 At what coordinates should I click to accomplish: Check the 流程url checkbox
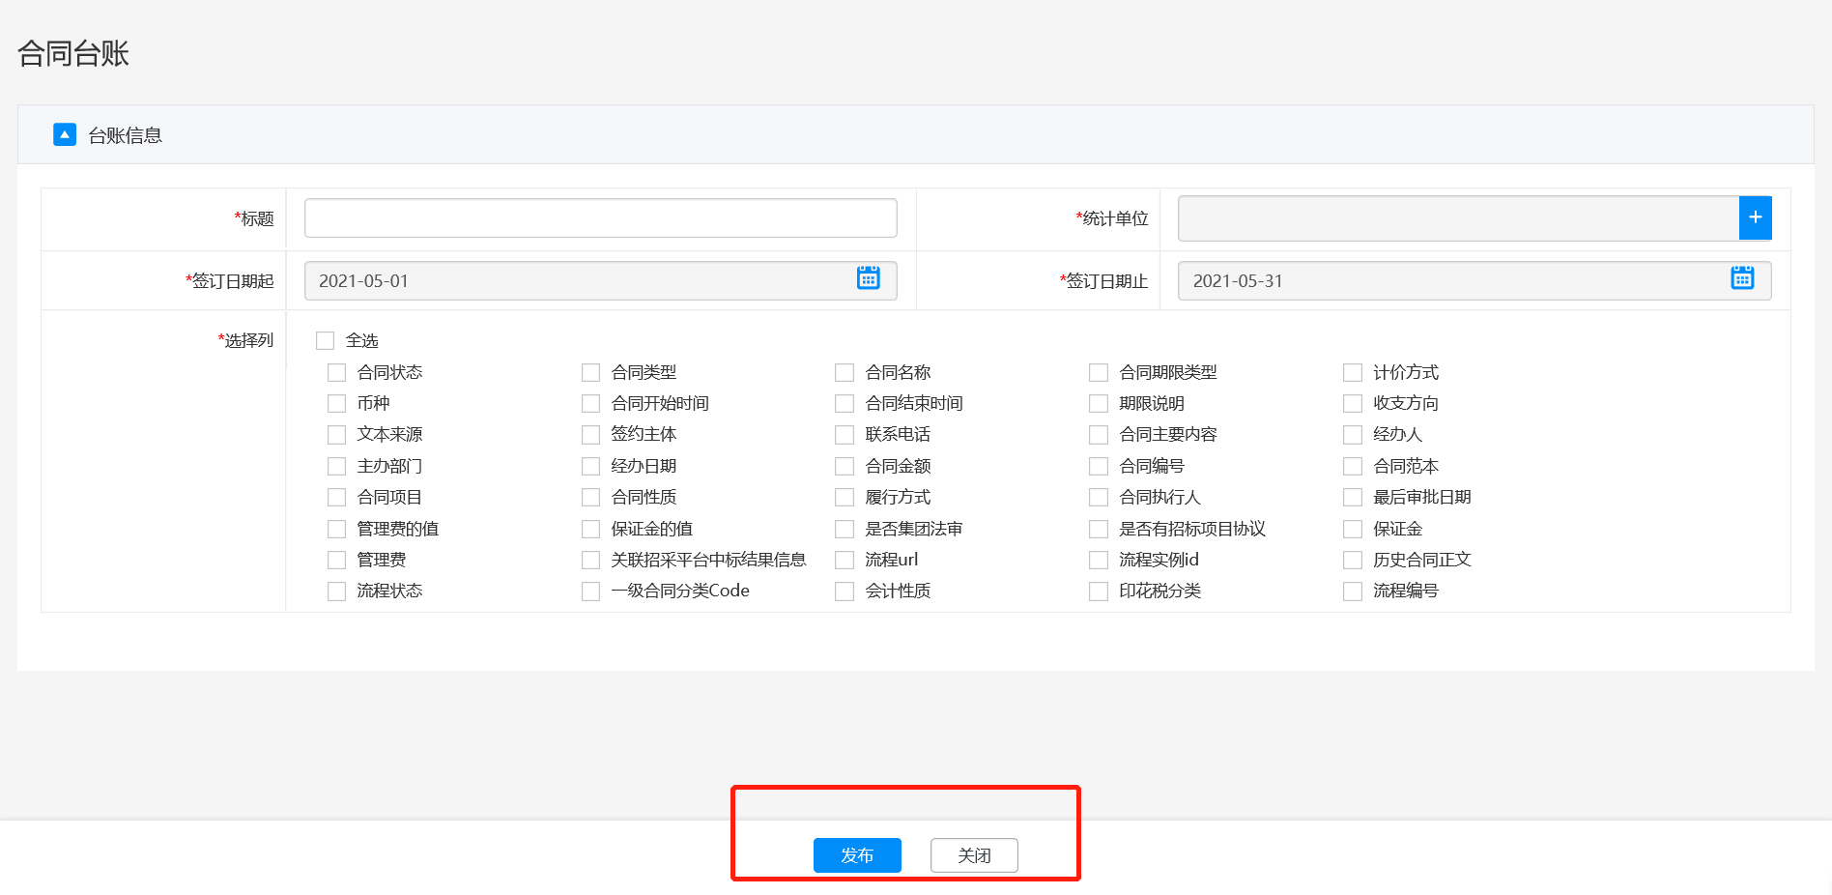845,561
